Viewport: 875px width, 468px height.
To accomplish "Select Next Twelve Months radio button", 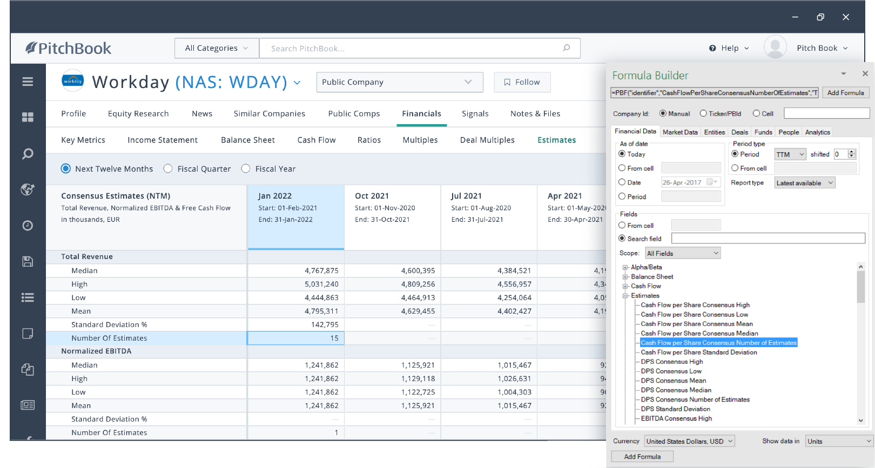I will click(66, 168).
